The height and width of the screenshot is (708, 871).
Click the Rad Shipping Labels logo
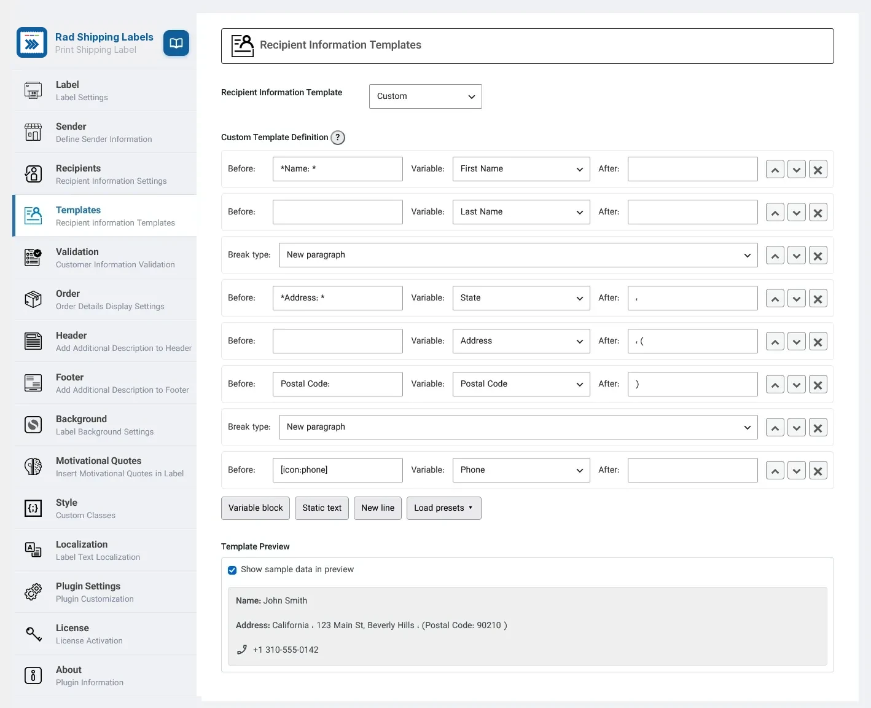point(32,42)
